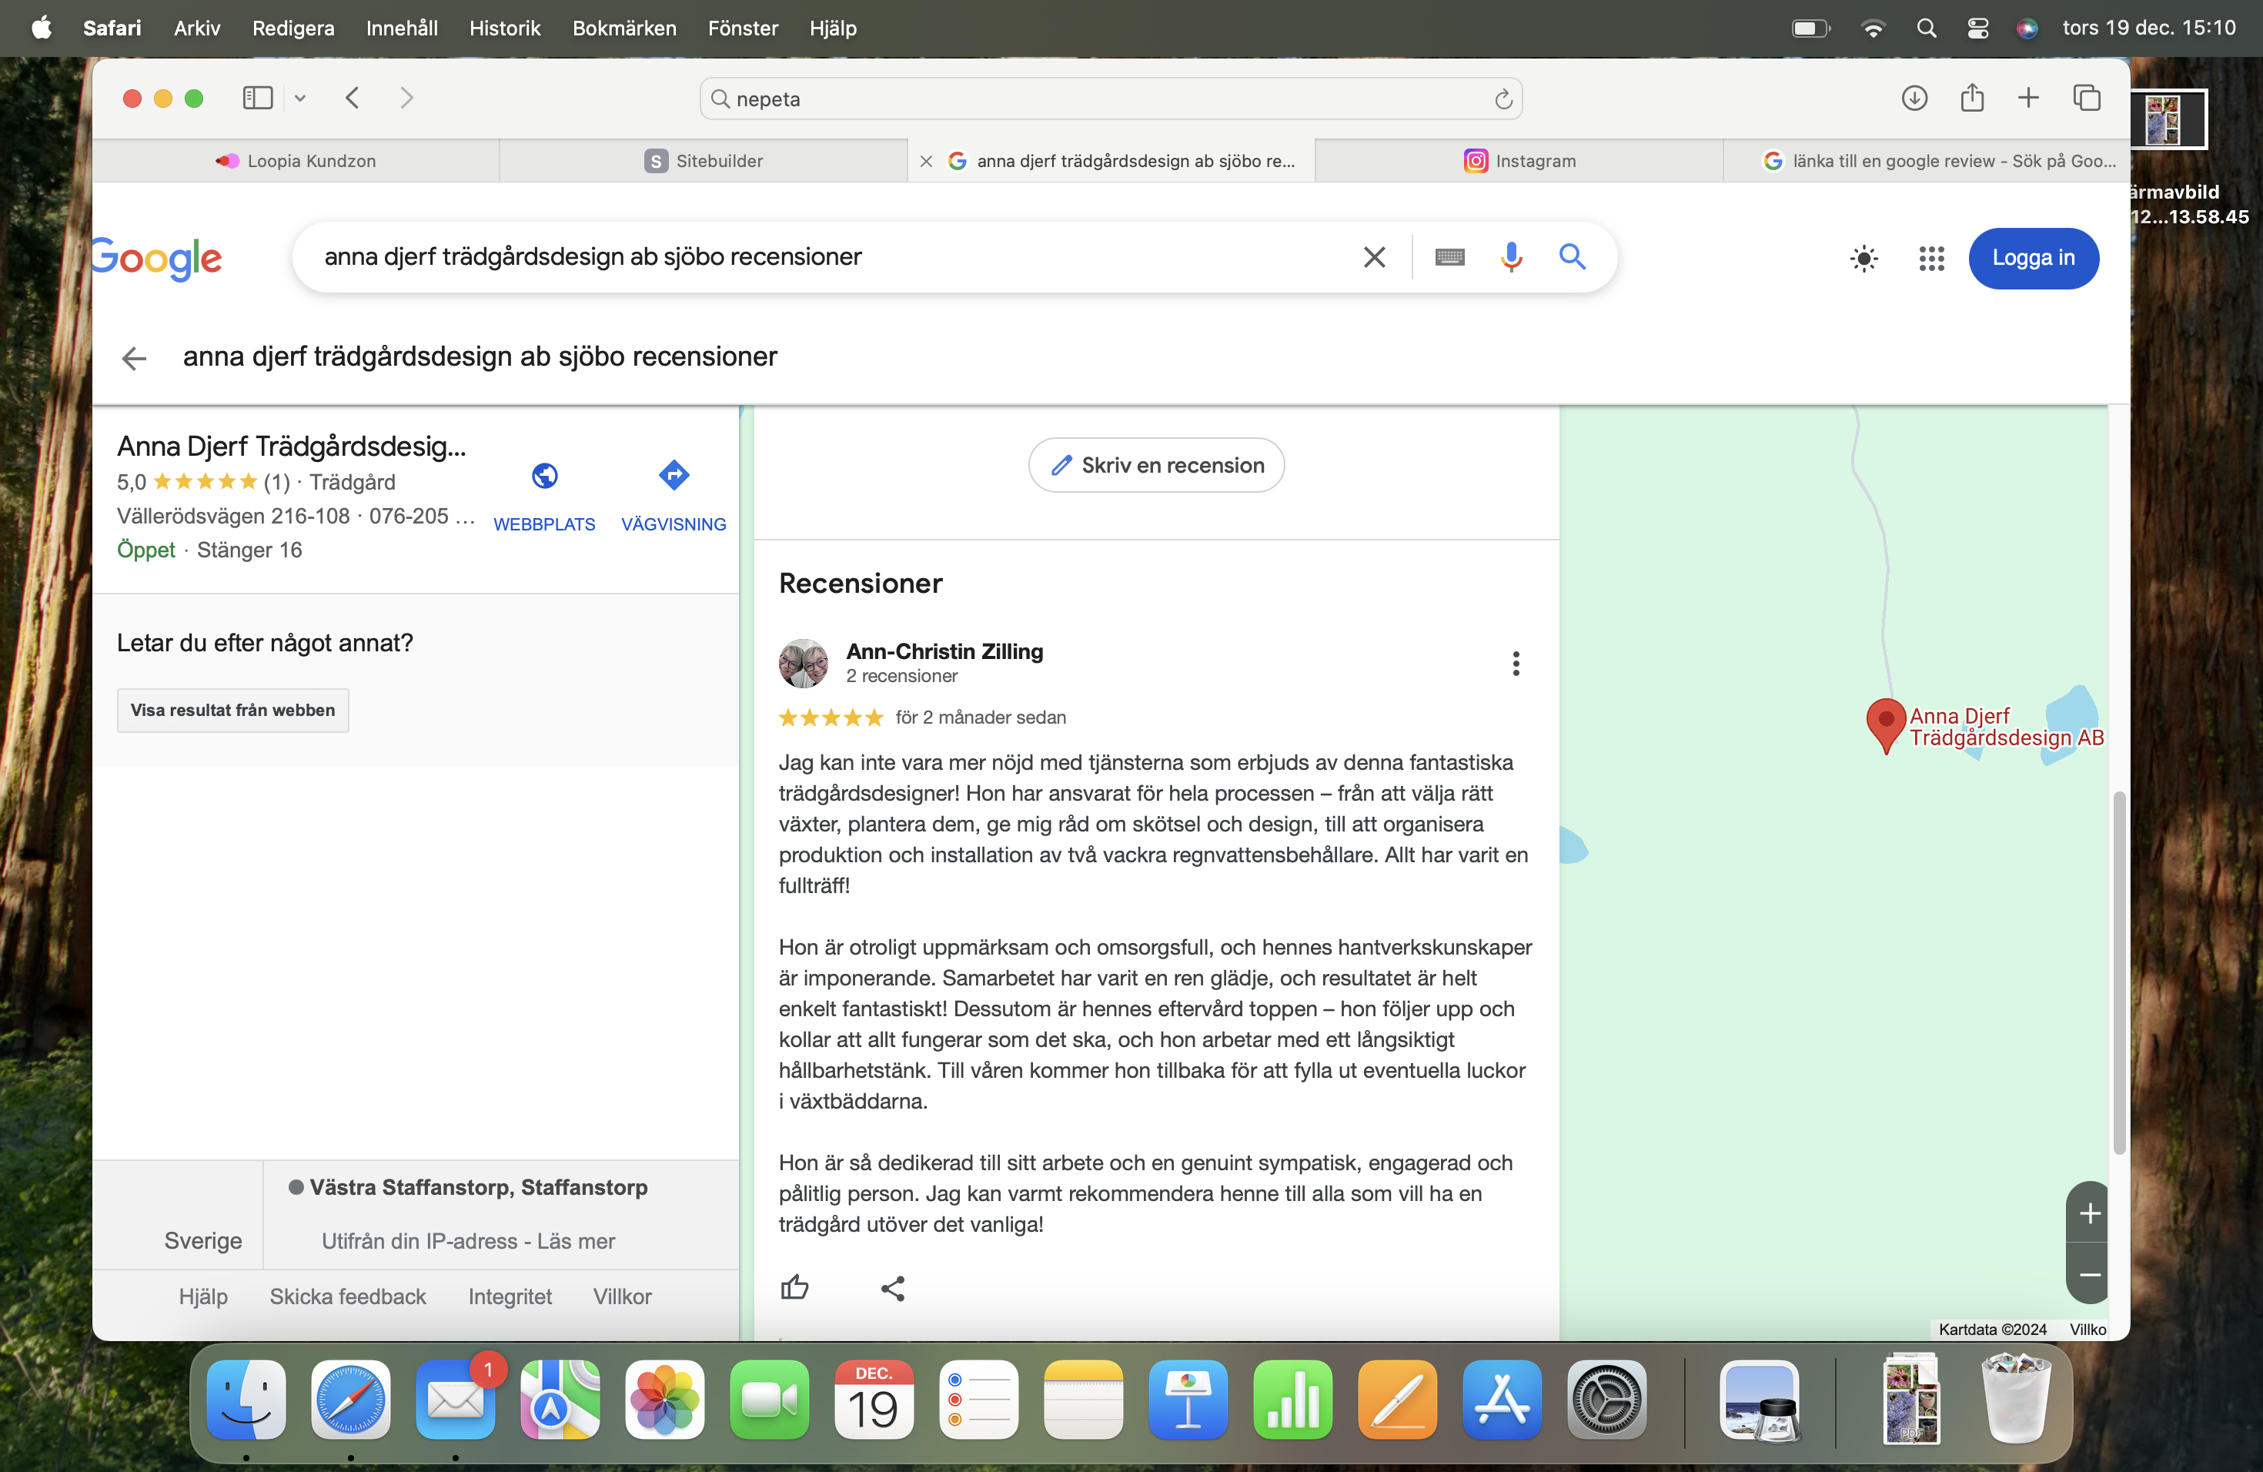Image resolution: width=2263 pixels, height=1472 pixels.
Task: Click the red map pin
Action: point(1886,725)
